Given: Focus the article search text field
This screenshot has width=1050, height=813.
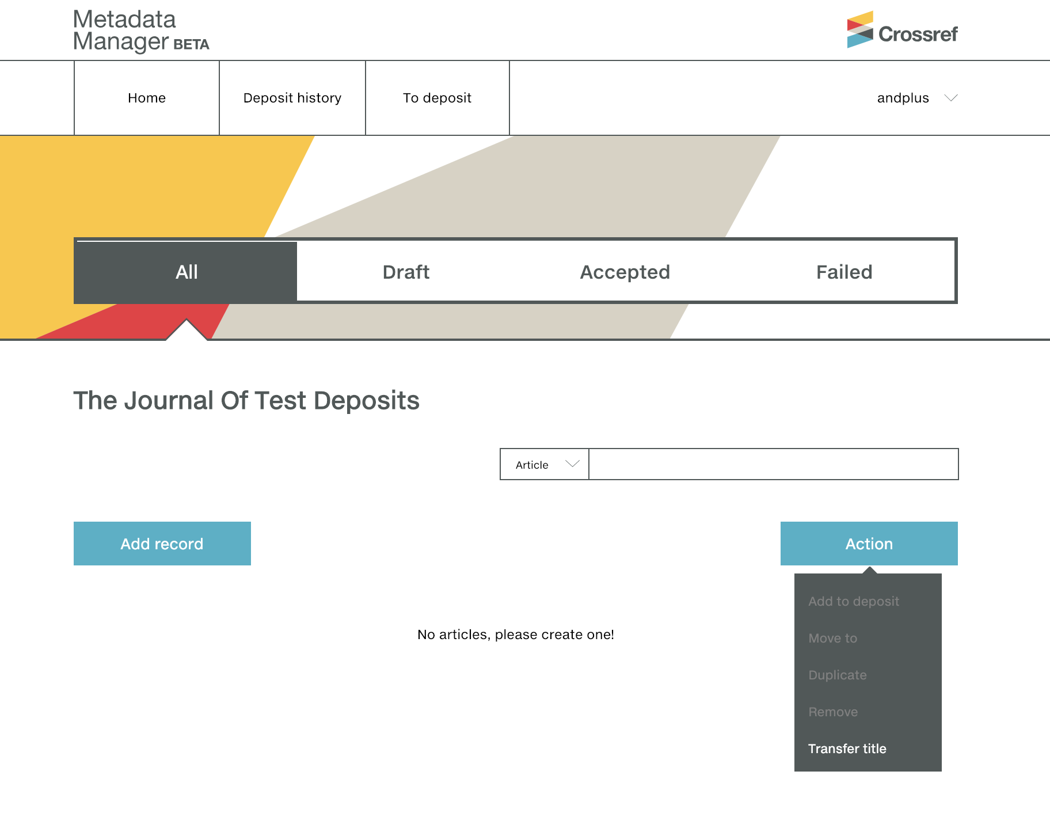Looking at the screenshot, I should [773, 464].
